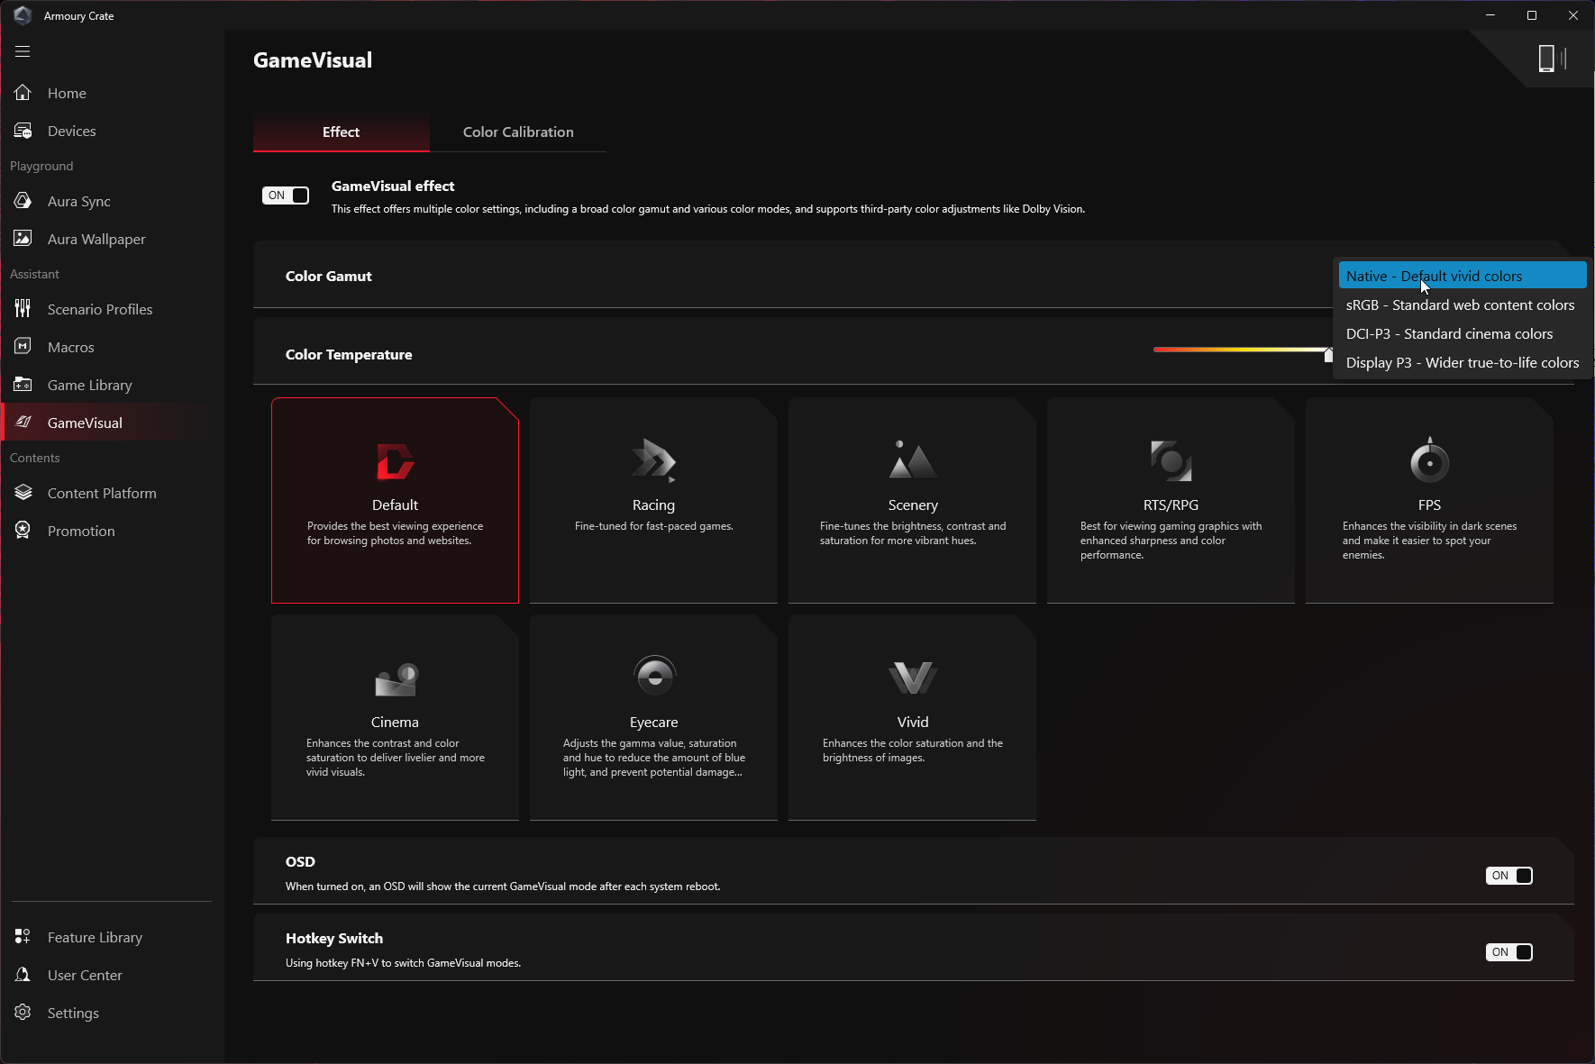Click the Aura Sync icon
This screenshot has width=1595, height=1064.
coord(23,201)
